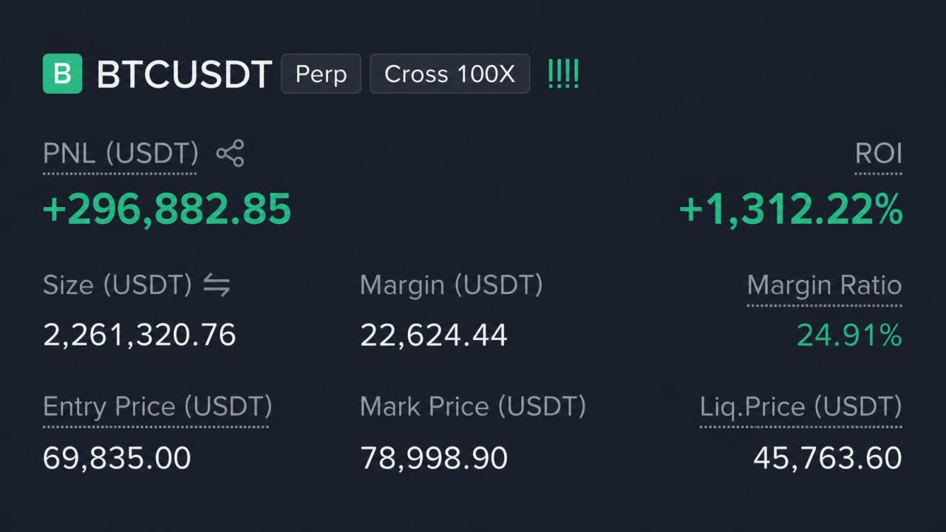Click the 2,261,320.76 position size value
Screen dimensions: 946x532
pos(140,335)
